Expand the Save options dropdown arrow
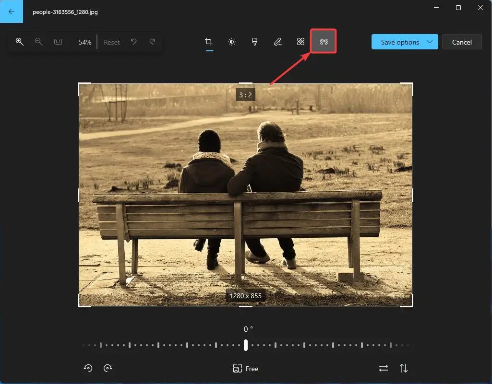 coord(430,42)
